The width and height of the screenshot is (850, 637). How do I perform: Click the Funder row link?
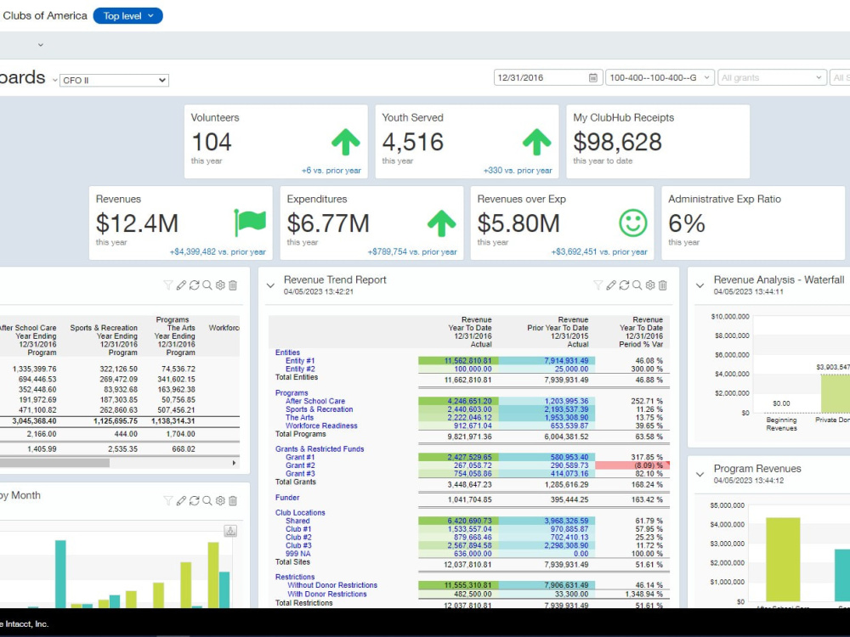287,497
